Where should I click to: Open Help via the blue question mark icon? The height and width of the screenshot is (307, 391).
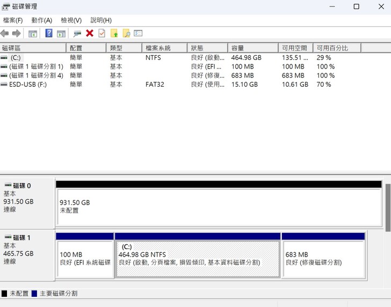[49, 33]
